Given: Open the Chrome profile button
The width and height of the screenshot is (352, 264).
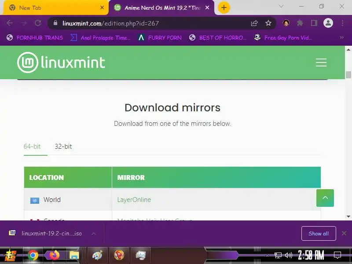Looking at the screenshot, I should coord(328,23).
